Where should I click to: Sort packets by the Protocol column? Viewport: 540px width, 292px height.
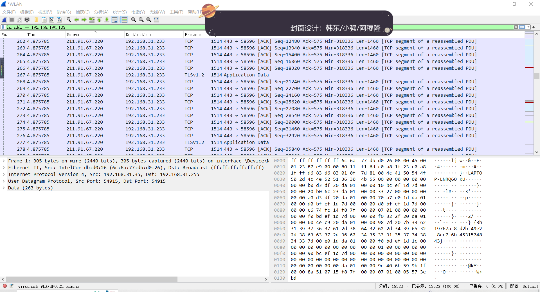(x=194, y=35)
